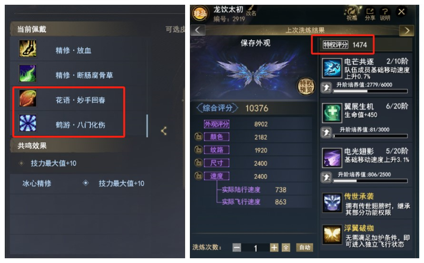Screen dimensions: 424x263
Task: Click the 浮翼破枷 golden wings icon
Action: (x=332, y=235)
